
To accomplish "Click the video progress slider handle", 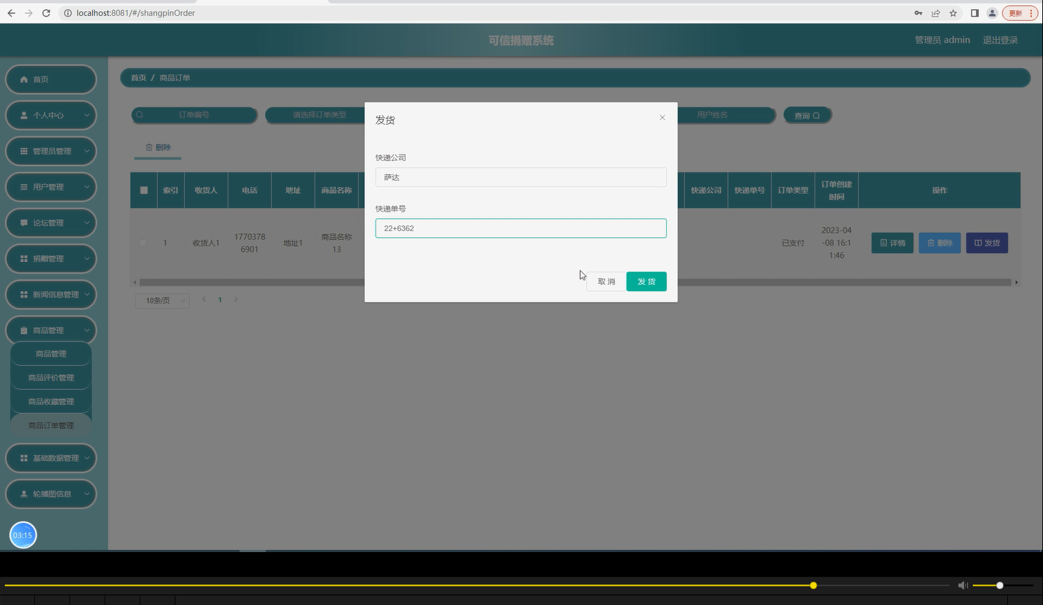I will pyautogui.click(x=813, y=586).
